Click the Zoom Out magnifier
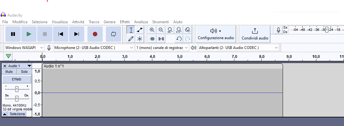 (161, 30)
